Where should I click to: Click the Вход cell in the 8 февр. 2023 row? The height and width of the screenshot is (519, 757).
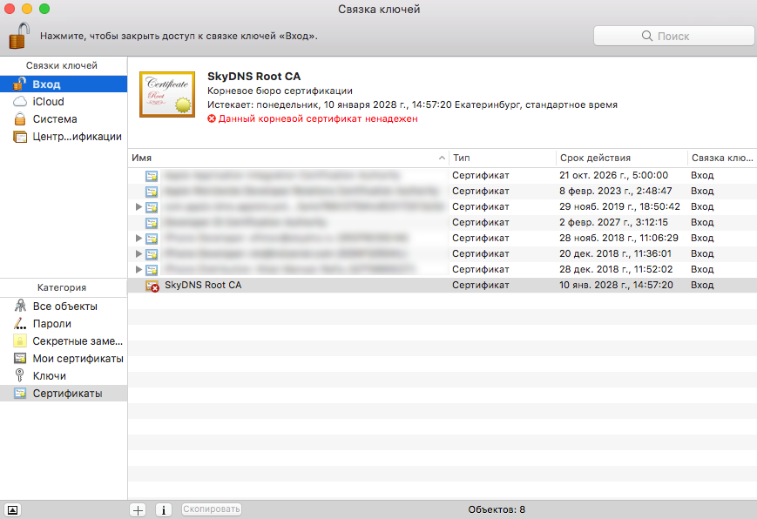pos(702,191)
